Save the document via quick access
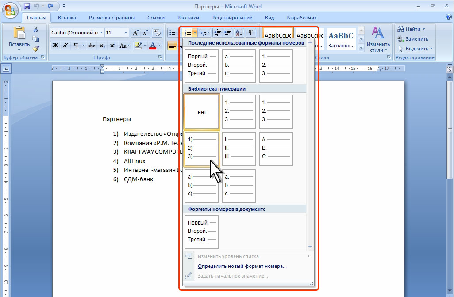Screen dimensions: 454x297 point(27,6)
